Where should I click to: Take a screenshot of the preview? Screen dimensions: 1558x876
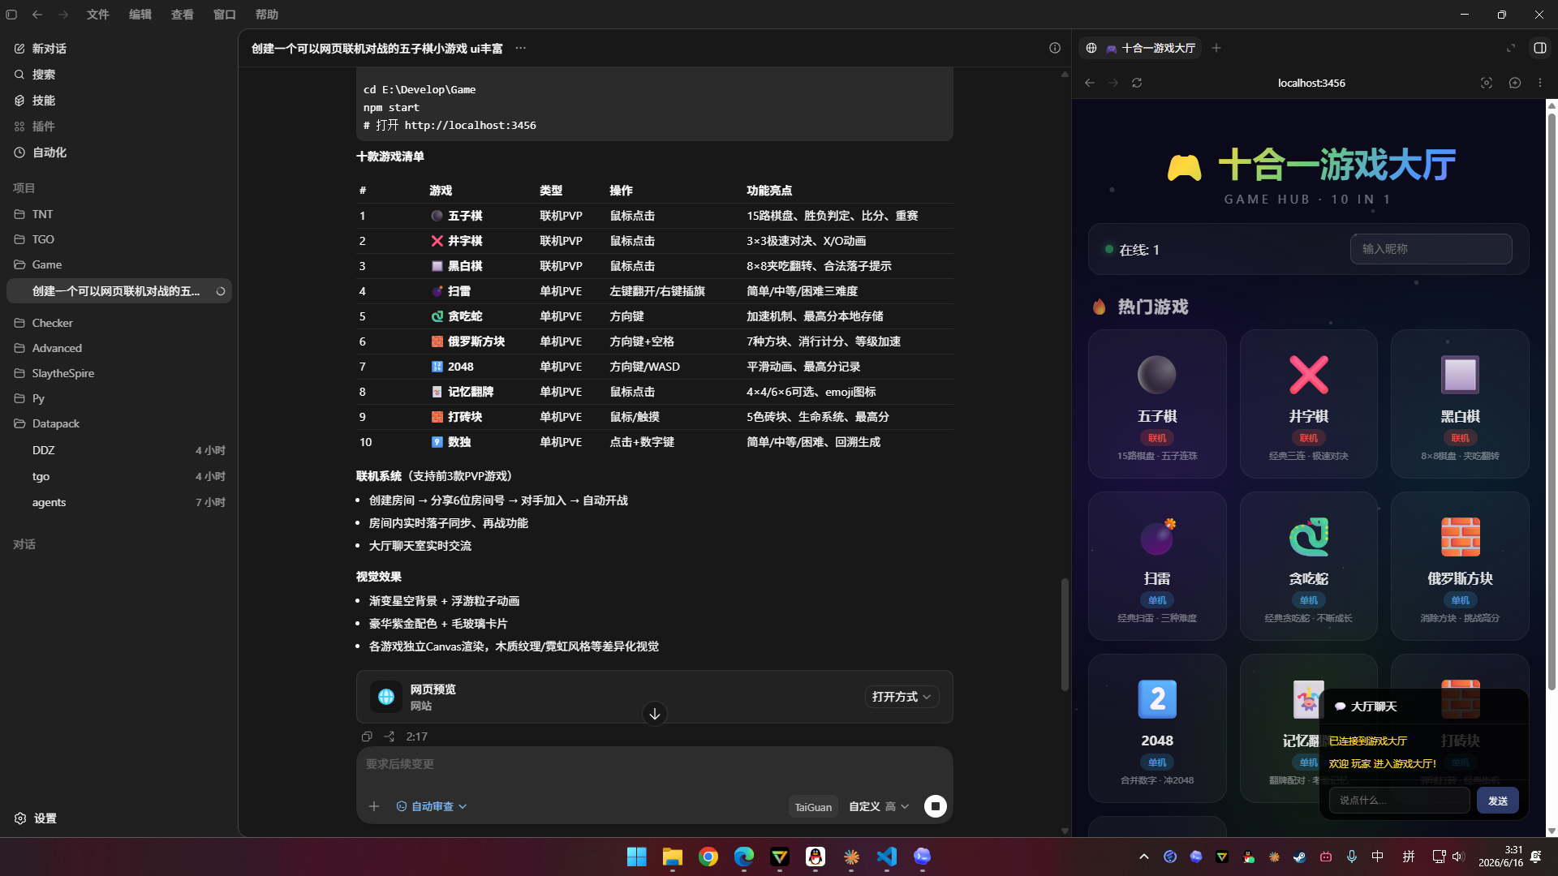click(x=1487, y=83)
